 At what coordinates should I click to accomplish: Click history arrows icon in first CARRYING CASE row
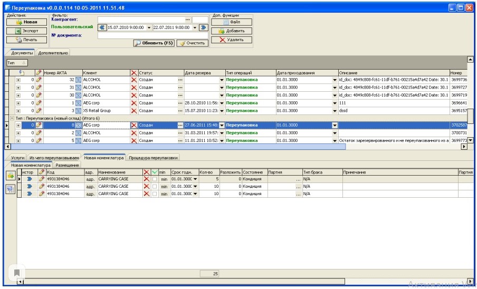30,179
